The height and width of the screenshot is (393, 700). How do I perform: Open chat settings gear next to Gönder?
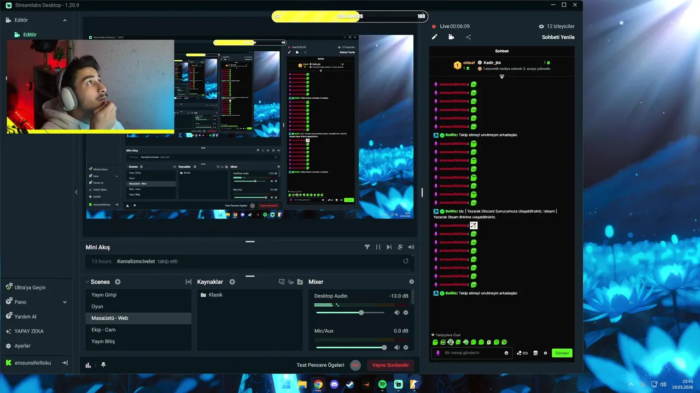click(545, 353)
